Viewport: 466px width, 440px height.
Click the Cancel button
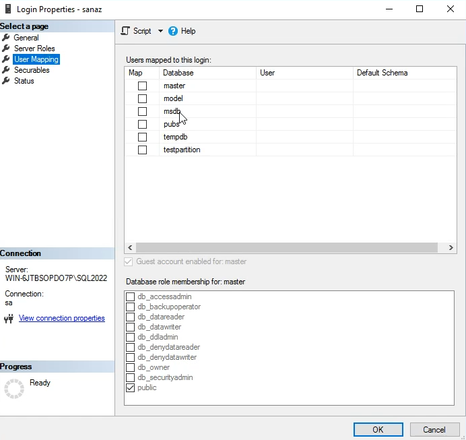tap(434, 430)
